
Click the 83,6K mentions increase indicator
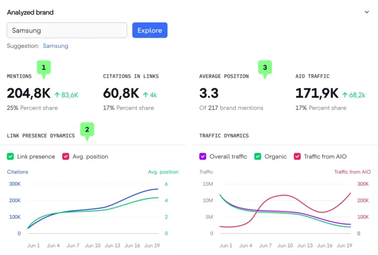pyautogui.click(x=66, y=95)
